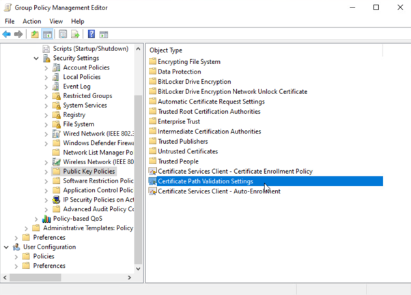
Task: Click tree pane scroll down arrow
Action: [x=138, y=268]
